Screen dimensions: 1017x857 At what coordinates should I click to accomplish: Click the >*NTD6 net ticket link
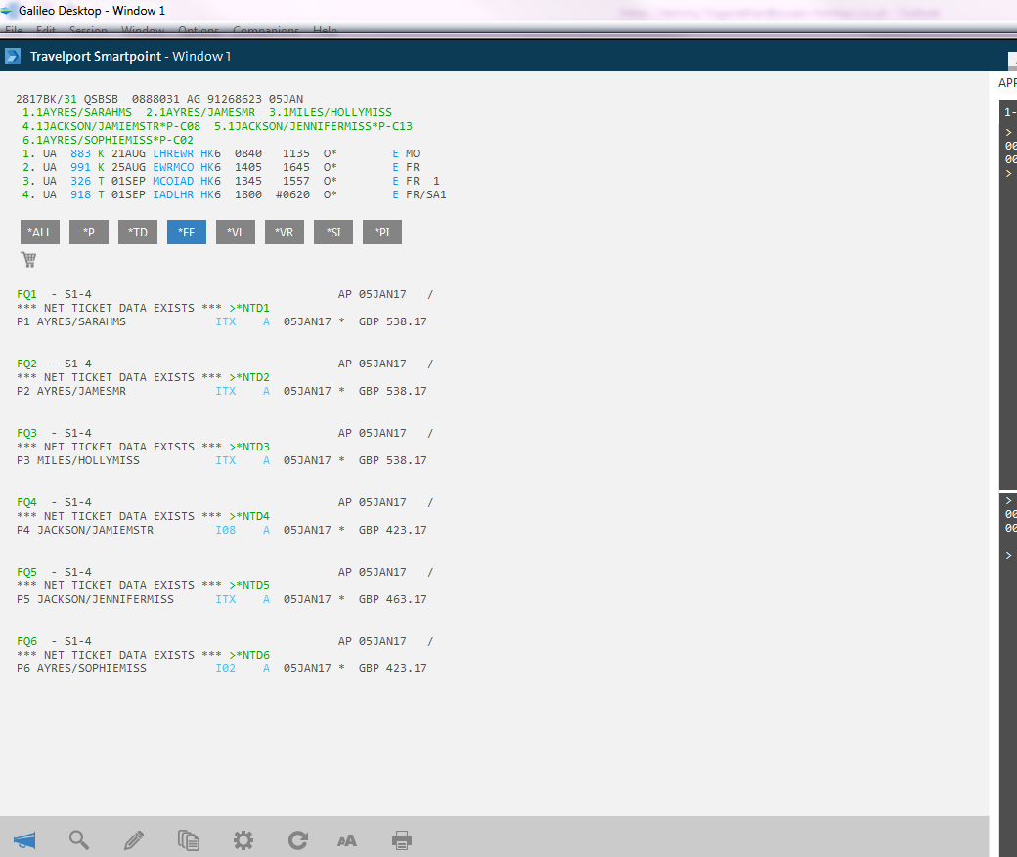pyautogui.click(x=249, y=655)
